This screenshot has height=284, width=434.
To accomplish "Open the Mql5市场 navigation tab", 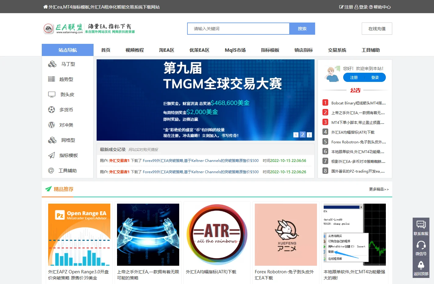I will pyautogui.click(x=235, y=50).
